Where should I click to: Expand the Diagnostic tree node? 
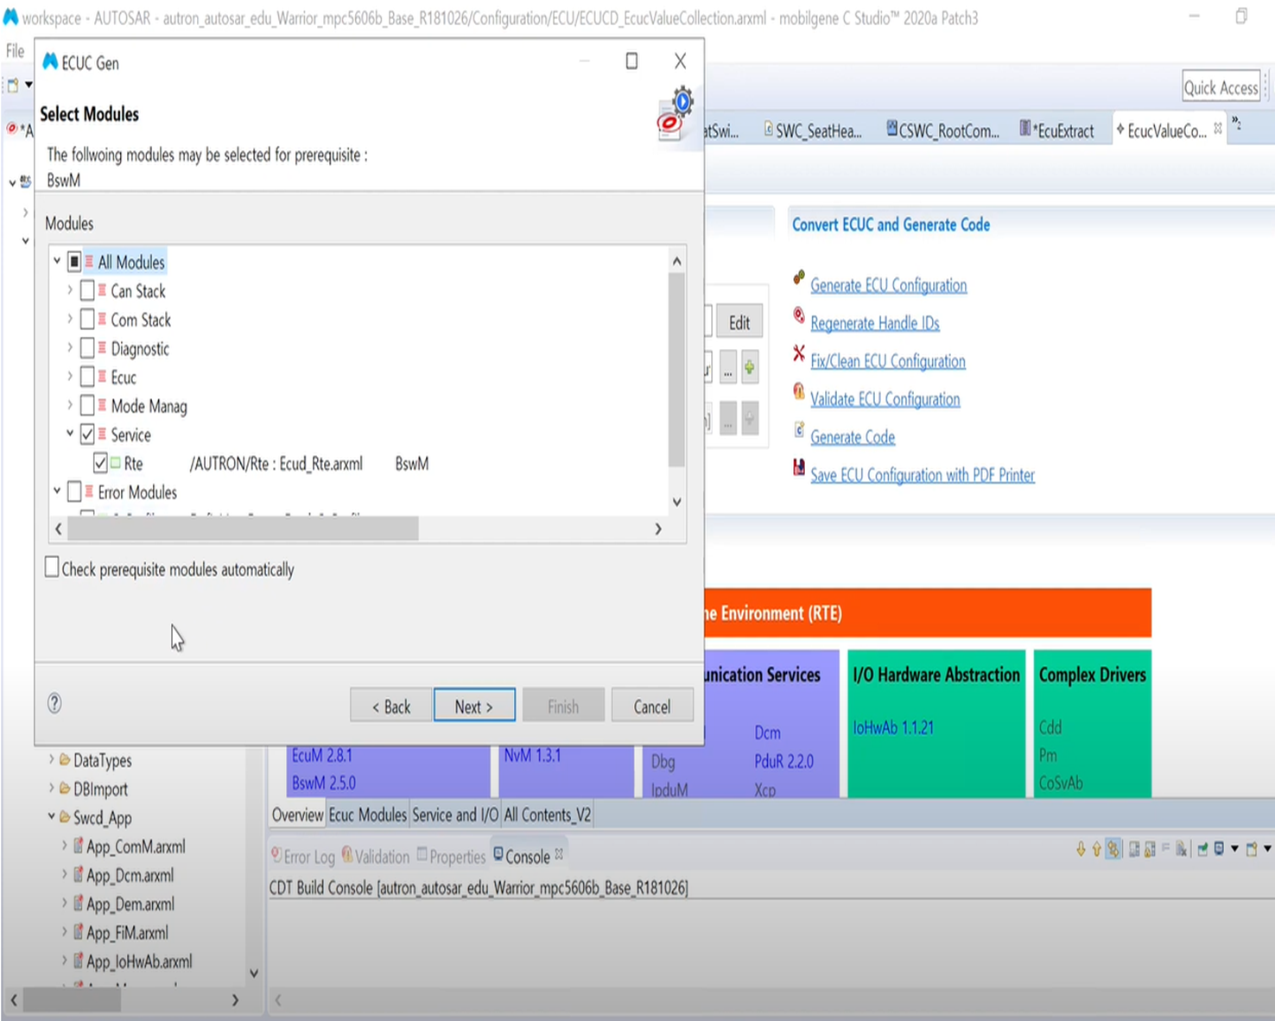(70, 348)
